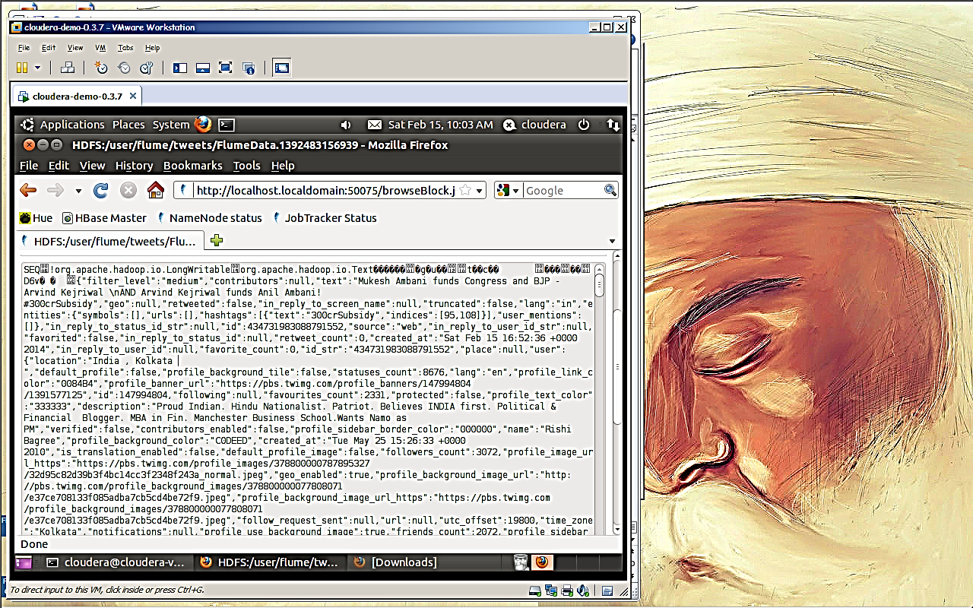
Task: Open the VMware power options dropdown arrow
Action: [38, 68]
